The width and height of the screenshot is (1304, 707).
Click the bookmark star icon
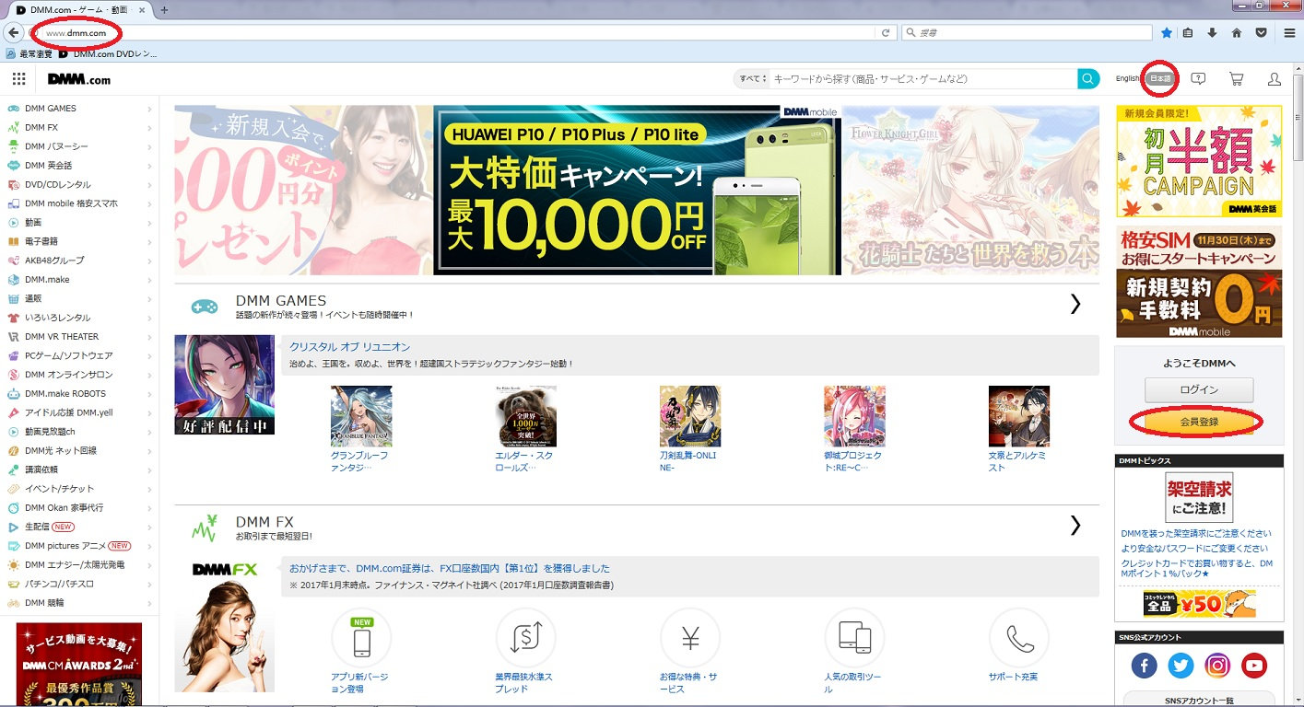tap(1167, 32)
